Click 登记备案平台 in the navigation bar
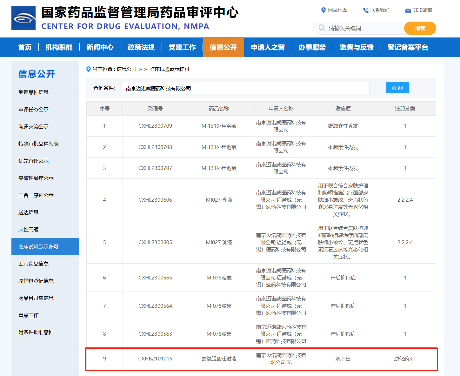 408,47
